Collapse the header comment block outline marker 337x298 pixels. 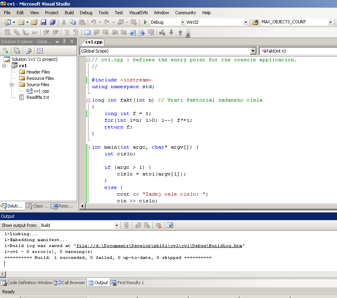(88, 60)
